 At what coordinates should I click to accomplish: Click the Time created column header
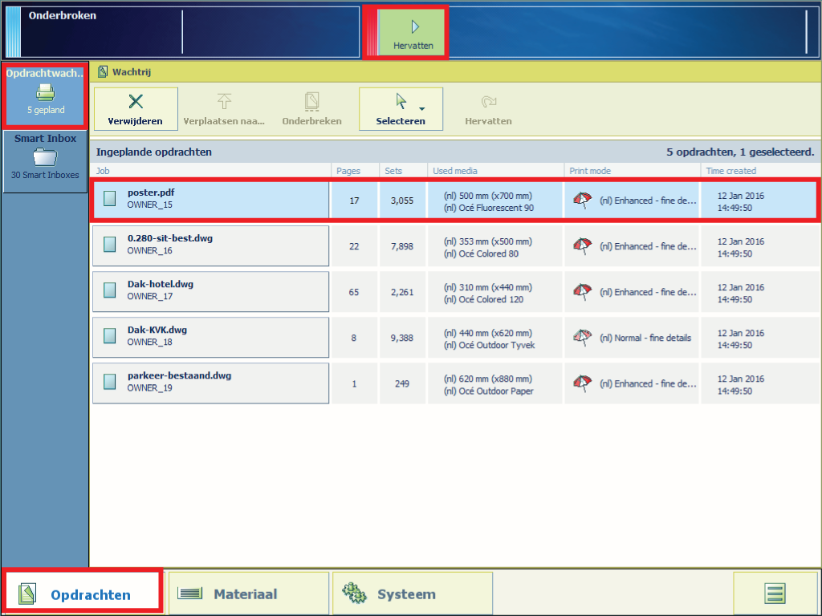coord(730,171)
